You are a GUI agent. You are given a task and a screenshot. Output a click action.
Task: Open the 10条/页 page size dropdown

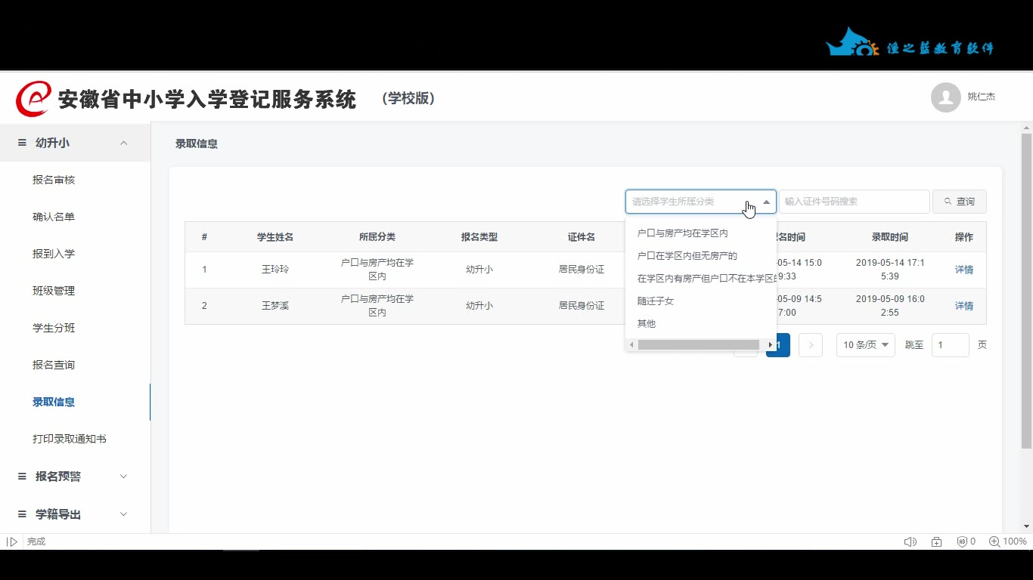pos(864,344)
